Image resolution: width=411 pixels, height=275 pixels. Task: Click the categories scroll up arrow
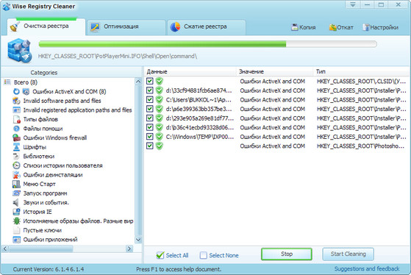coord(138,82)
